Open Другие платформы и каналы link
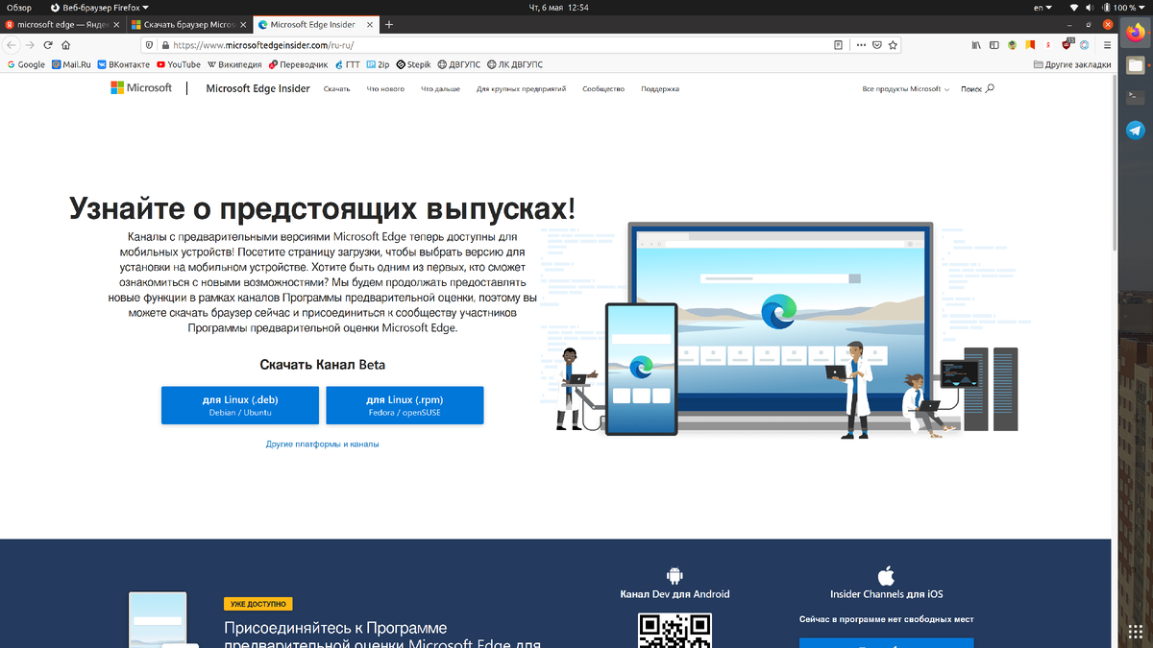Image resolution: width=1153 pixels, height=648 pixels. (x=323, y=444)
